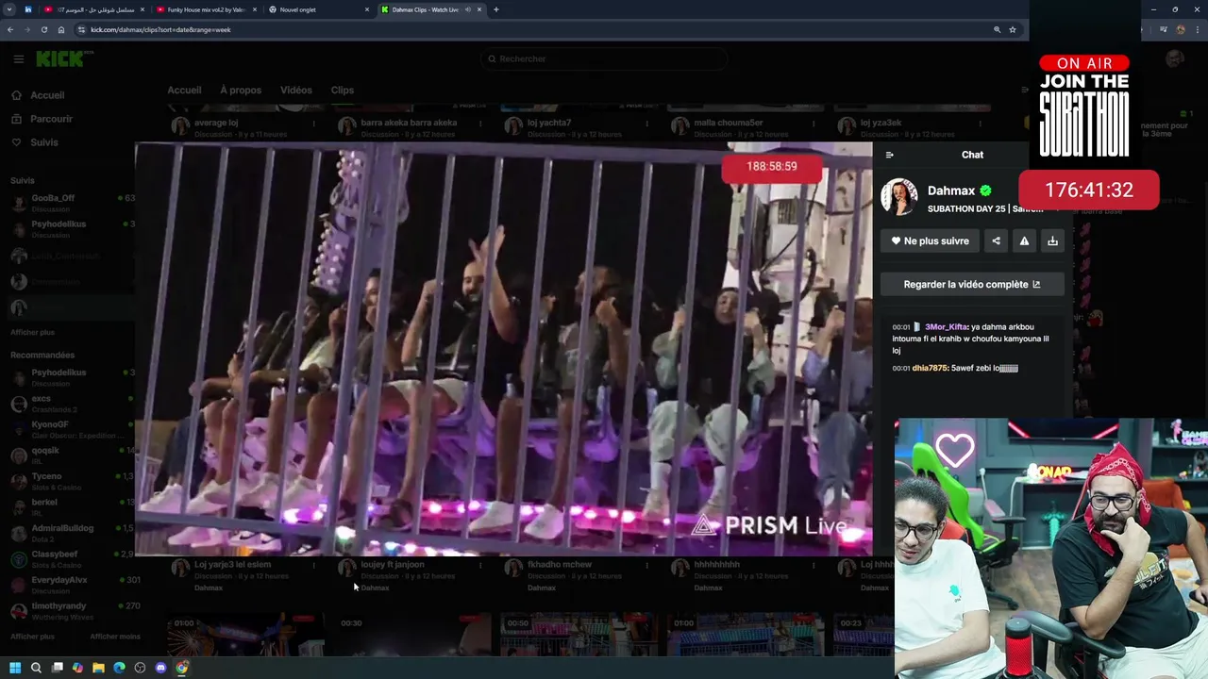Open options for barra akeka clip
Image resolution: width=1208 pixels, height=679 pixels.
479,123
